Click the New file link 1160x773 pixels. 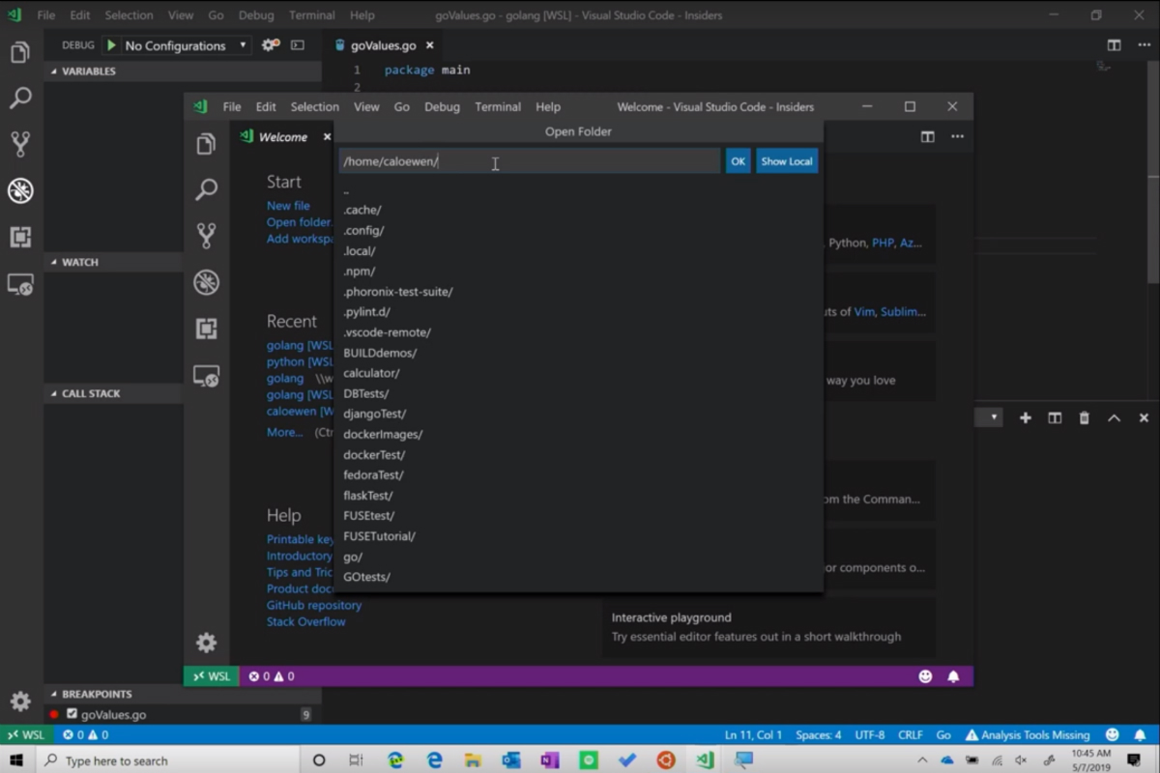[288, 206]
